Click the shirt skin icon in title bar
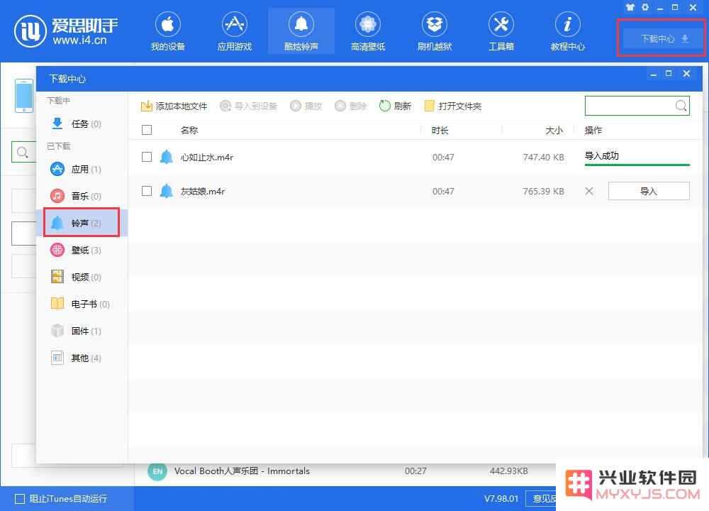 tap(630, 7)
